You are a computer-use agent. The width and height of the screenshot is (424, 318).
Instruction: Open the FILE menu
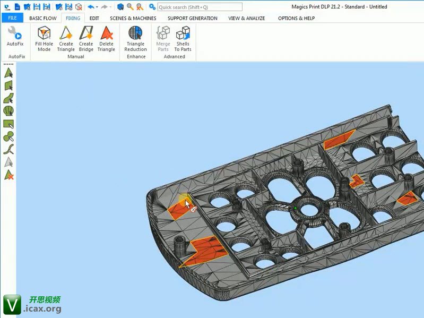[12, 18]
